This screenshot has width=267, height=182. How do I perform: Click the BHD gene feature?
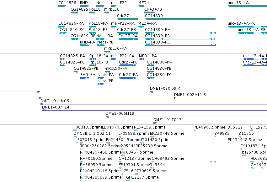click(x=84, y=6)
